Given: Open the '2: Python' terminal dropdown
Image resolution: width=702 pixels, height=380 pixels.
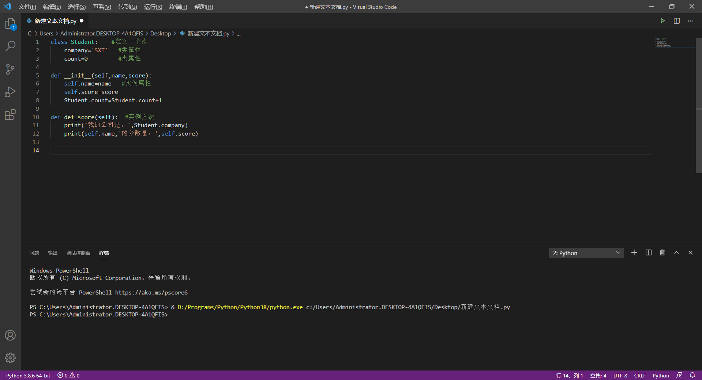Looking at the screenshot, I should point(586,253).
